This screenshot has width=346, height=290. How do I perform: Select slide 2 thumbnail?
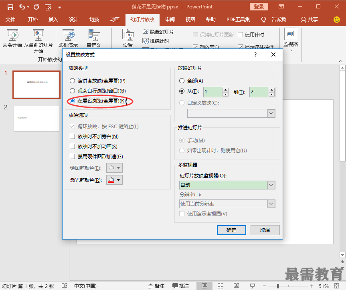[36, 119]
